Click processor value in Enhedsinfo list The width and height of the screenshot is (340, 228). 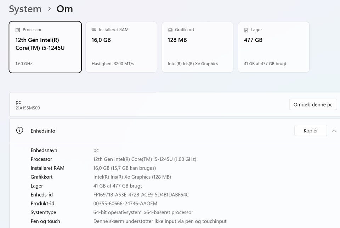pyautogui.click(x=145, y=159)
